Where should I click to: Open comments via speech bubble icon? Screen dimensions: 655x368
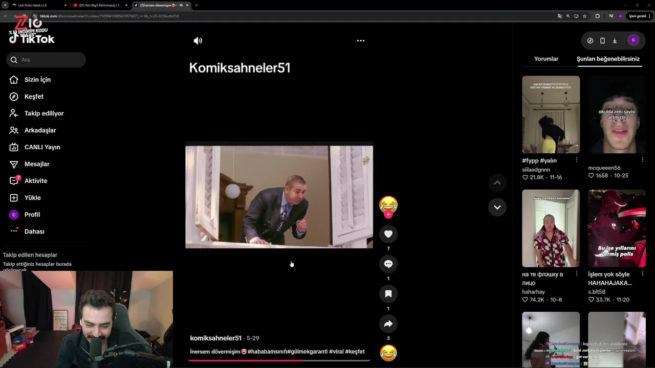[x=388, y=264]
